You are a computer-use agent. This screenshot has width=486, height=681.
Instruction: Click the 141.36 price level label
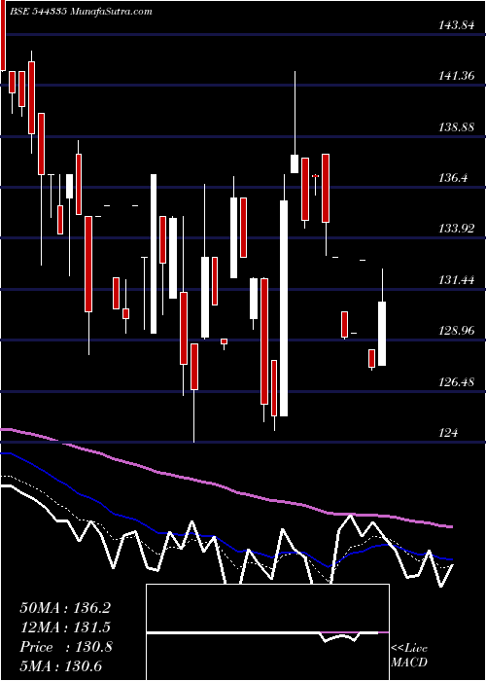456,77
